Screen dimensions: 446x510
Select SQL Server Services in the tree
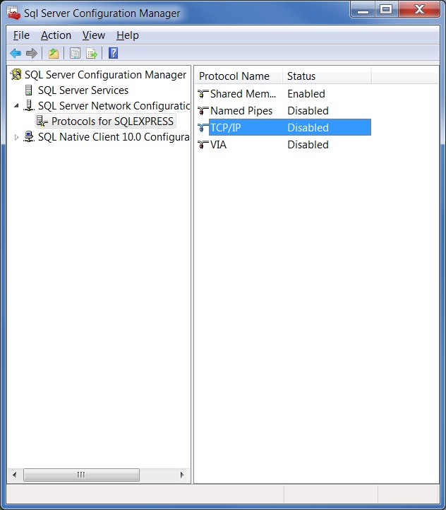coord(83,90)
